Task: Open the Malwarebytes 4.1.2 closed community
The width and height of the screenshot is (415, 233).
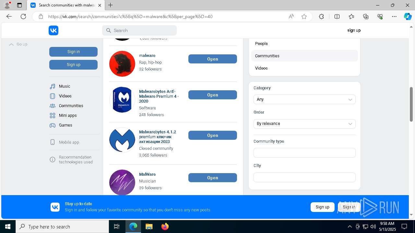Action: click(x=213, y=135)
